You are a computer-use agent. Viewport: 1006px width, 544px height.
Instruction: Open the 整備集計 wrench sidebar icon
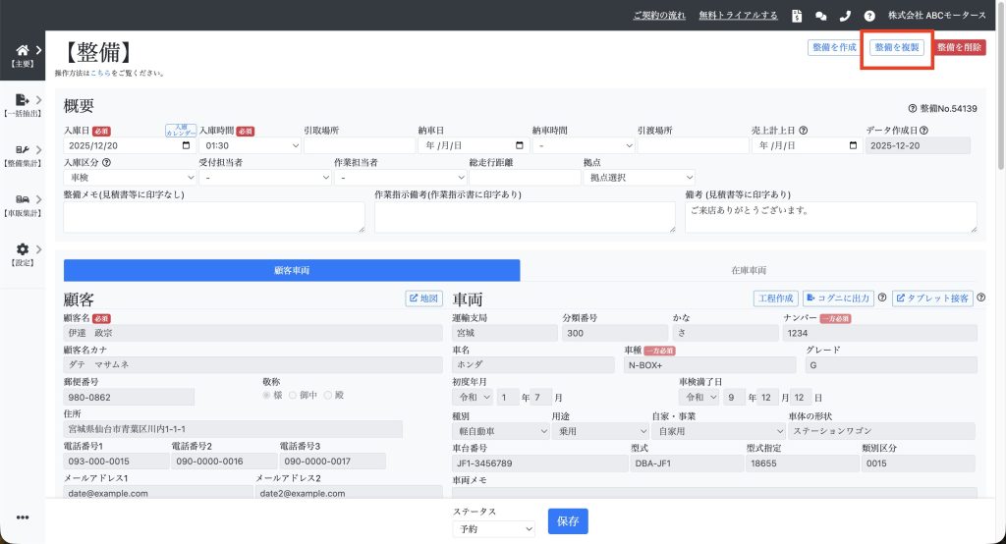(x=23, y=149)
